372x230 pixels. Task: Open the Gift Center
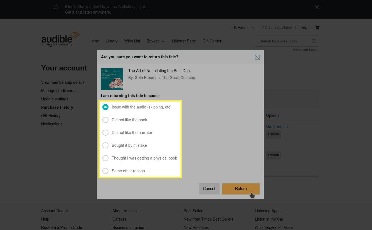point(212,41)
